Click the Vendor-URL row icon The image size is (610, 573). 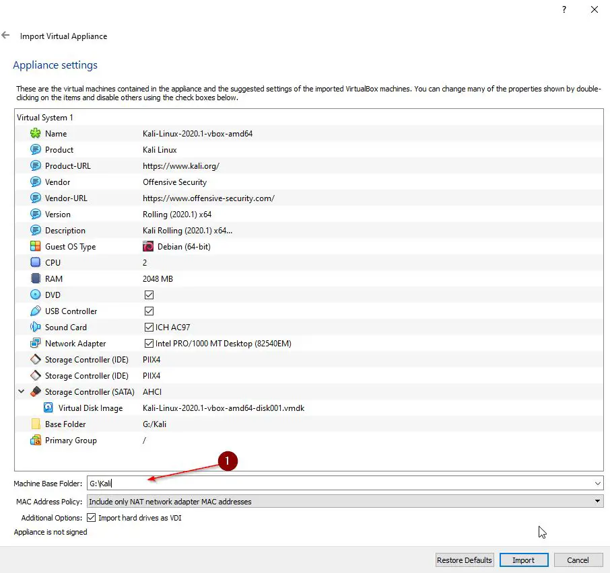[x=36, y=198]
